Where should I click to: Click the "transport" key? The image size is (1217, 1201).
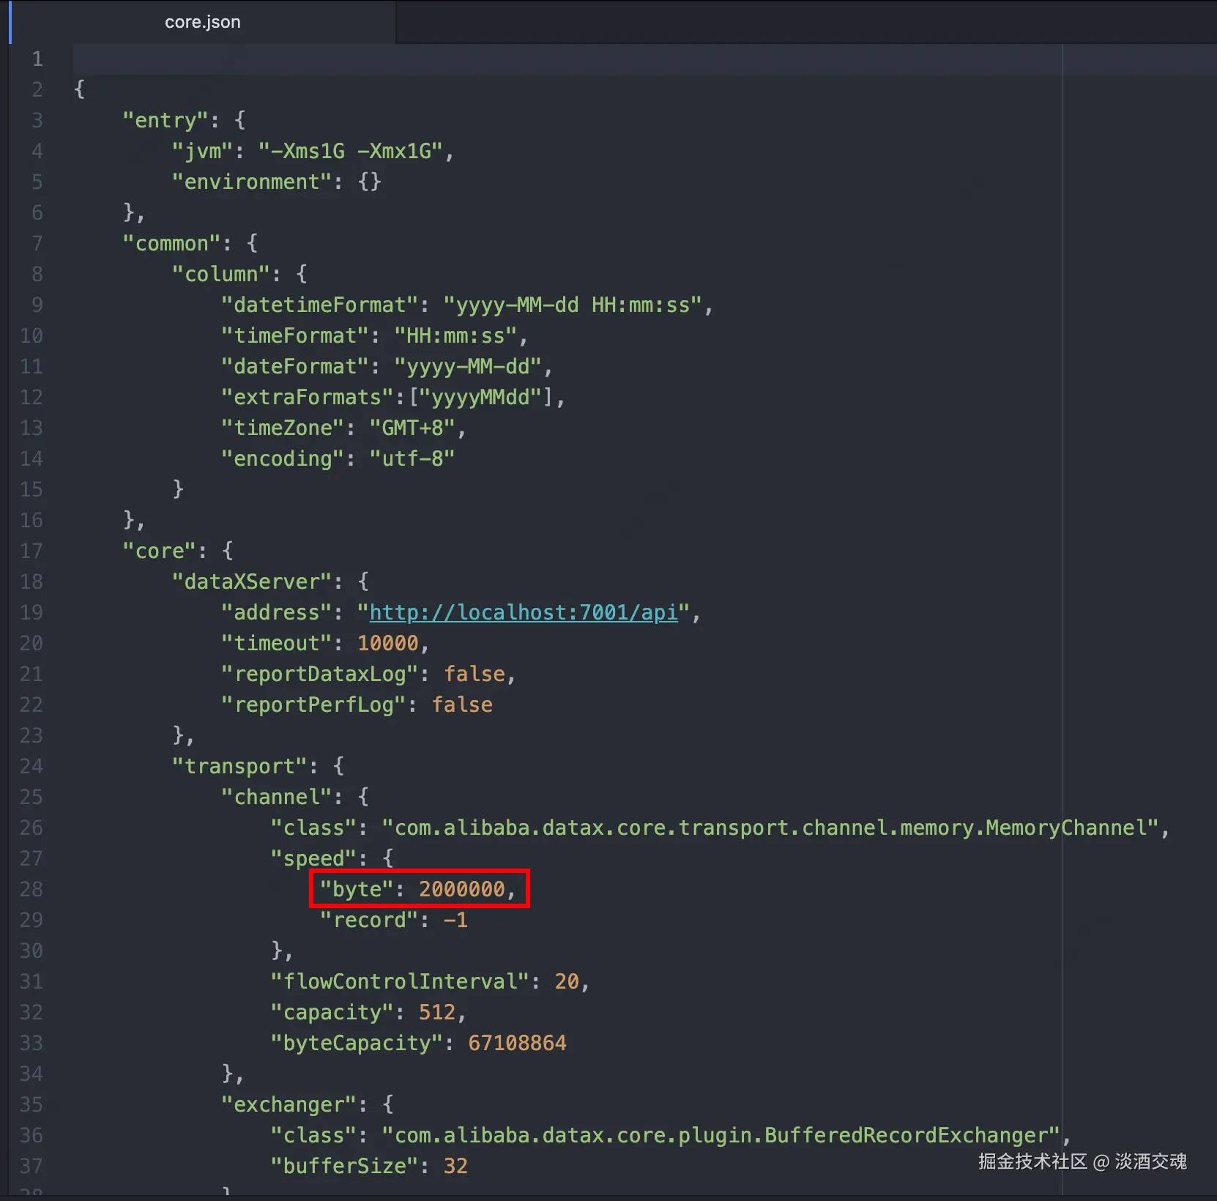(x=239, y=766)
